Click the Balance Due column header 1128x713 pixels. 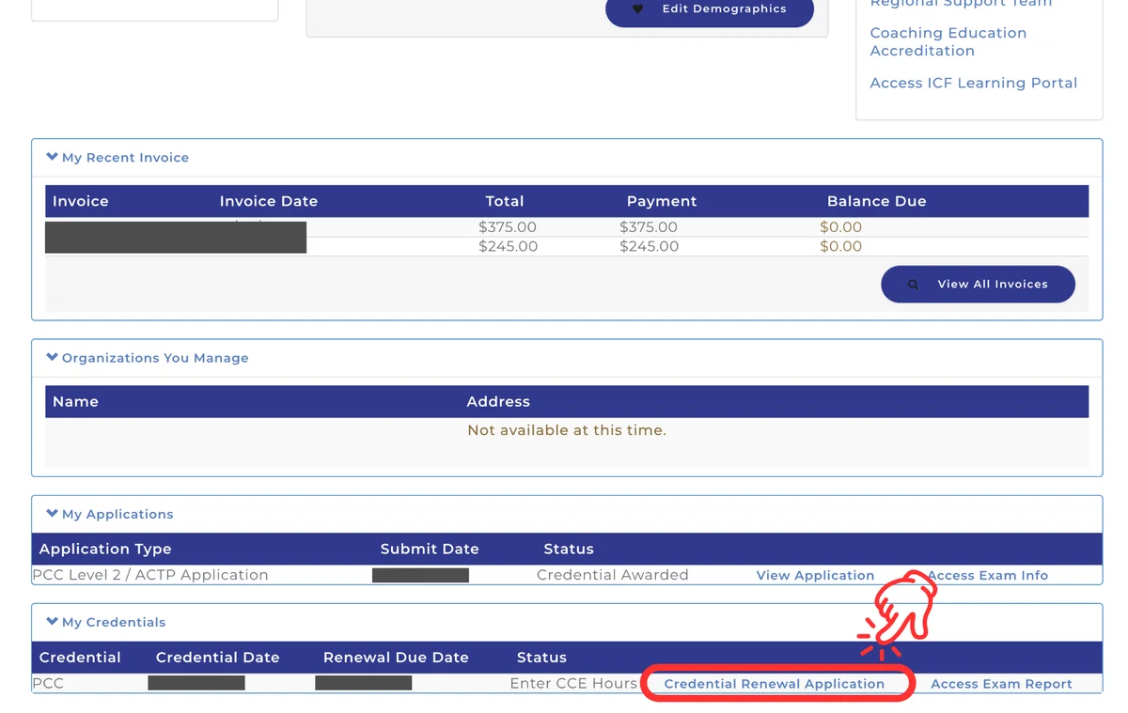[876, 201]
